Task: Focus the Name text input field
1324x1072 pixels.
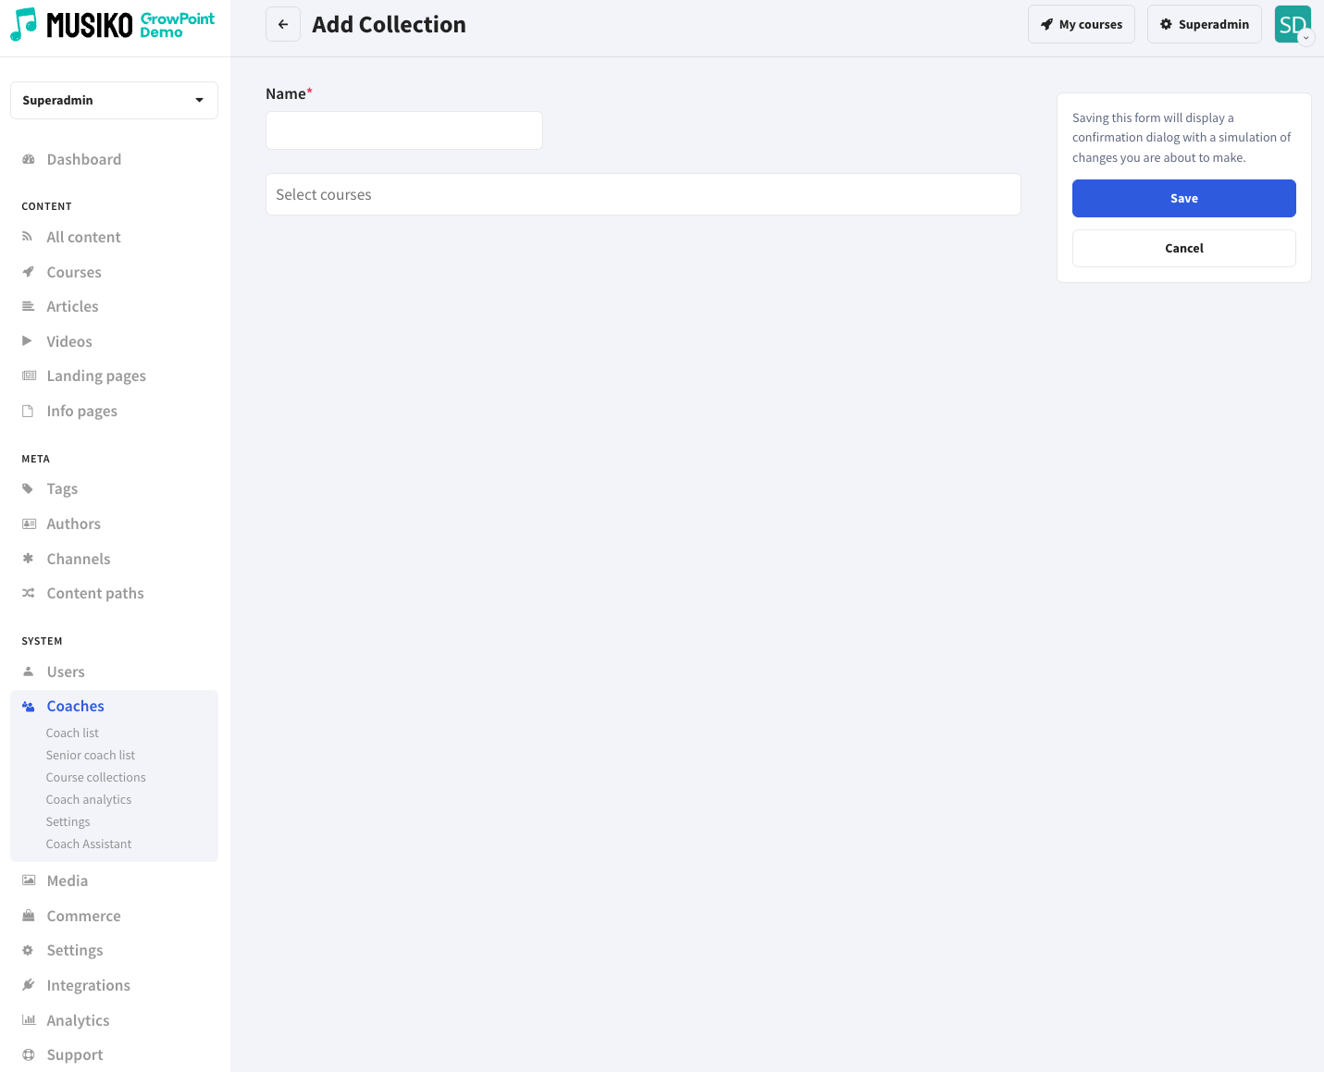Action: (x=403, y=130)
